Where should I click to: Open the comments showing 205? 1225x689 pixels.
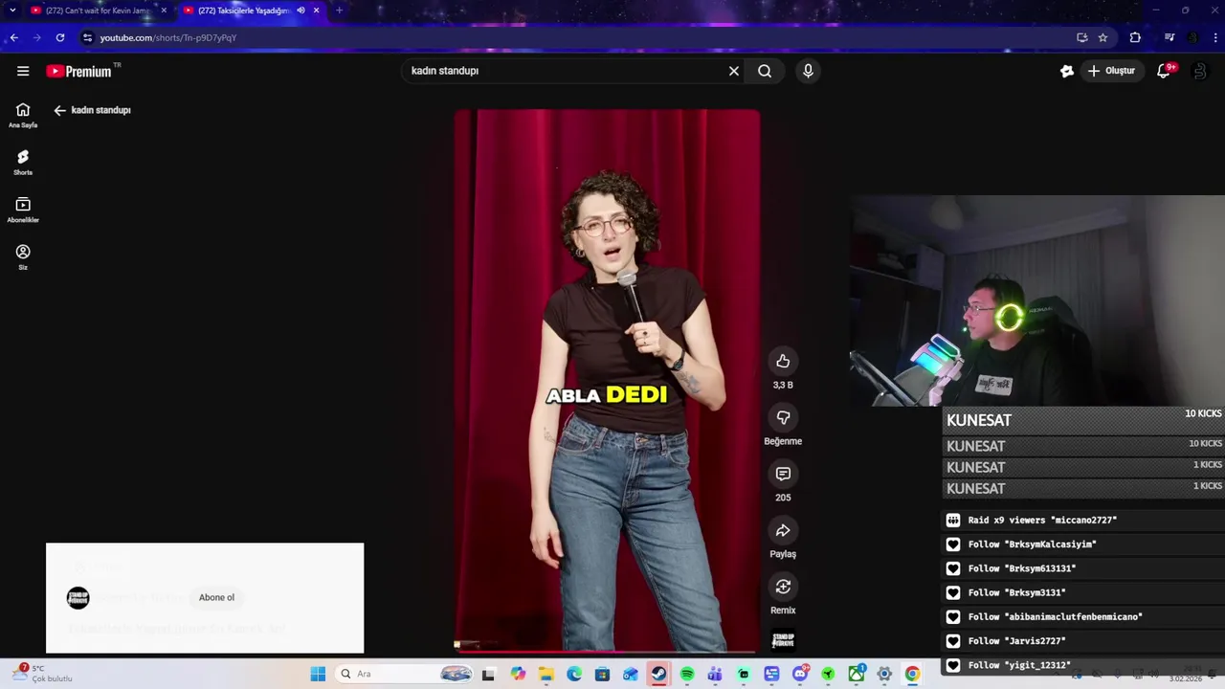(783, 474)
